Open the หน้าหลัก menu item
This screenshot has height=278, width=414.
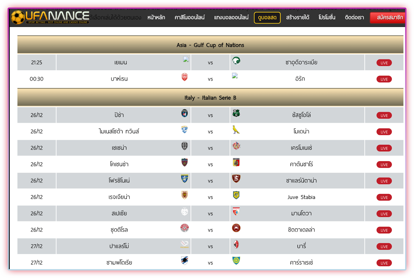(156, 18)
